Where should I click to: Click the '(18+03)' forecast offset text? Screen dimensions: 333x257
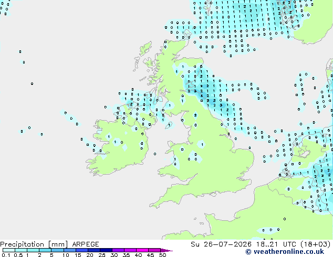pyautogui.click(x=315, y=244)
